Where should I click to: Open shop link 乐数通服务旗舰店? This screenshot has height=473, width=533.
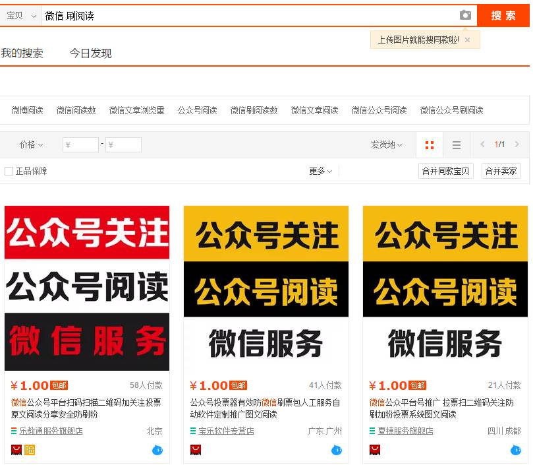(51, 431)
